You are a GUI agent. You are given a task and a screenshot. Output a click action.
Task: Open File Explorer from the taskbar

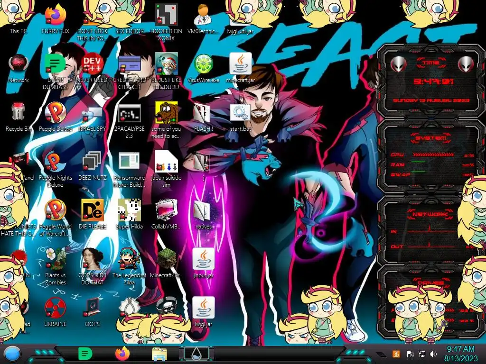(x=159, y=354)
